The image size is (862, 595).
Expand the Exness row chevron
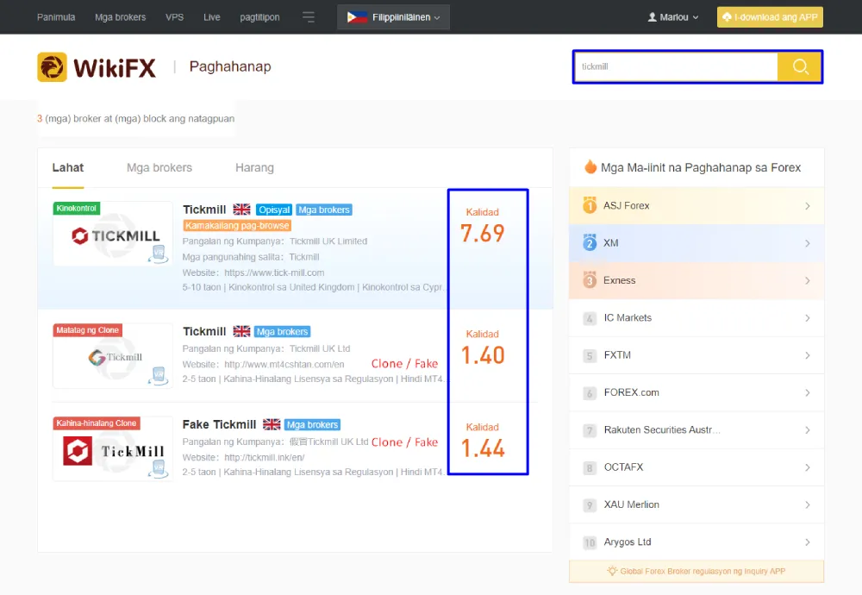(807, 280)
